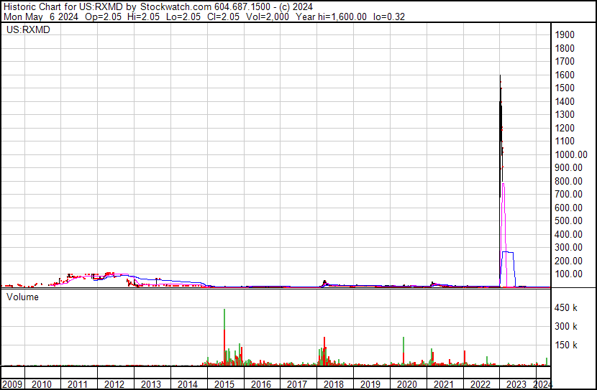Click the 2009 year label on timeline
Viewport: 597px width, 390px height.
[x=12, y=384]
